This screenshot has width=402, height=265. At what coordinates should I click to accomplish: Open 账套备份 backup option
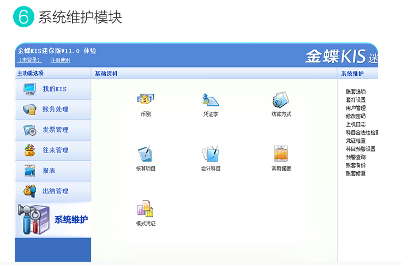coord(356,165)
